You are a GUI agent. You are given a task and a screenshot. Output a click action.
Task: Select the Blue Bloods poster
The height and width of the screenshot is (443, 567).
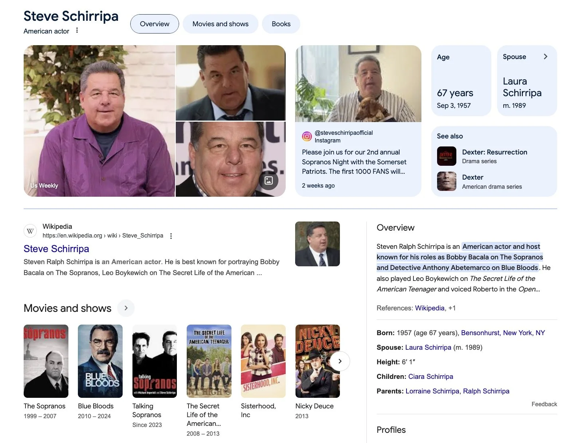pos(100,361)
